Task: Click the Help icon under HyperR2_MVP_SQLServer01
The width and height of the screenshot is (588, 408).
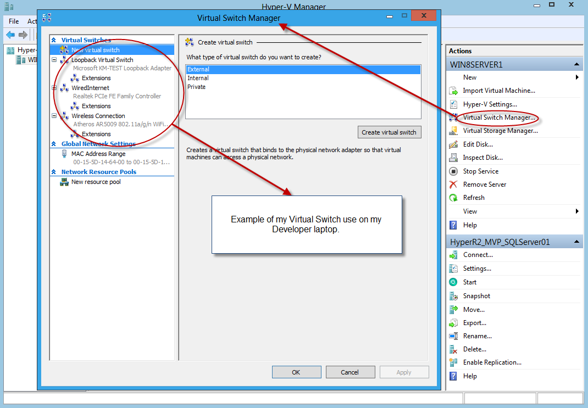Action: [x=453, y=376]
